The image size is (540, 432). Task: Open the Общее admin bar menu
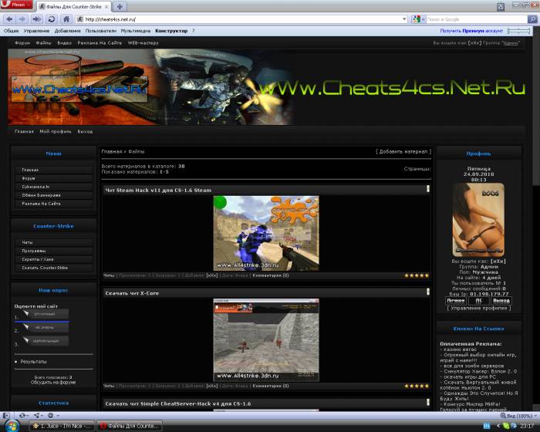coord(11,31)
